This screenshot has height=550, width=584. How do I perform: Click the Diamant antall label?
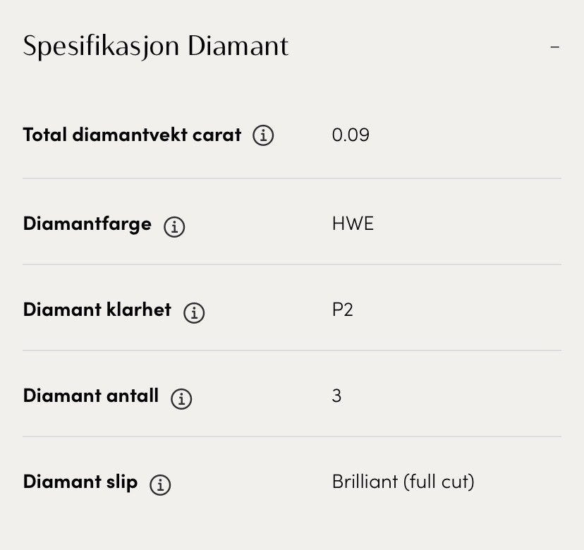tap(90, 396)
